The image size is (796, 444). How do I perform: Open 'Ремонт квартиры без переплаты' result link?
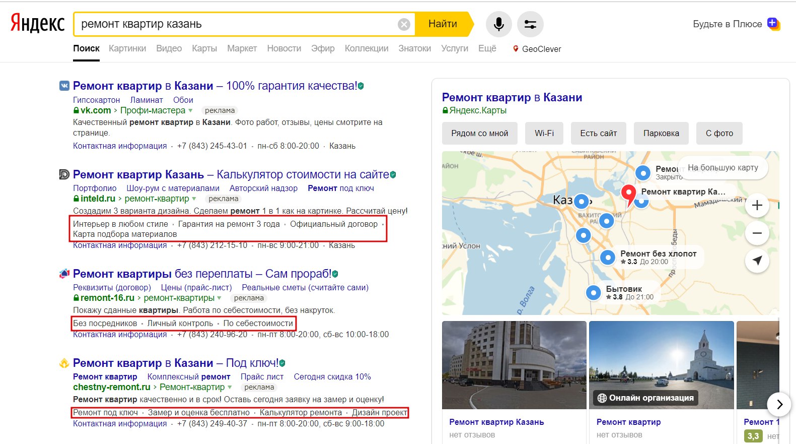(x=202, y=274)
